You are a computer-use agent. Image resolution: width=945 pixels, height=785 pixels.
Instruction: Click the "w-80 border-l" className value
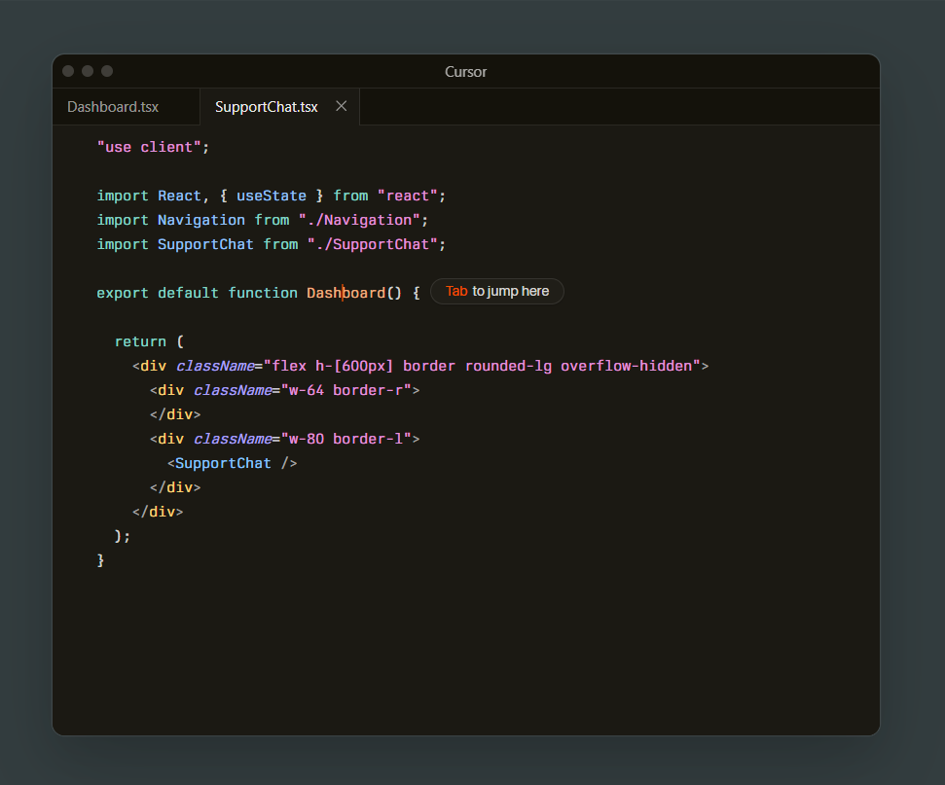click(346, 439)
